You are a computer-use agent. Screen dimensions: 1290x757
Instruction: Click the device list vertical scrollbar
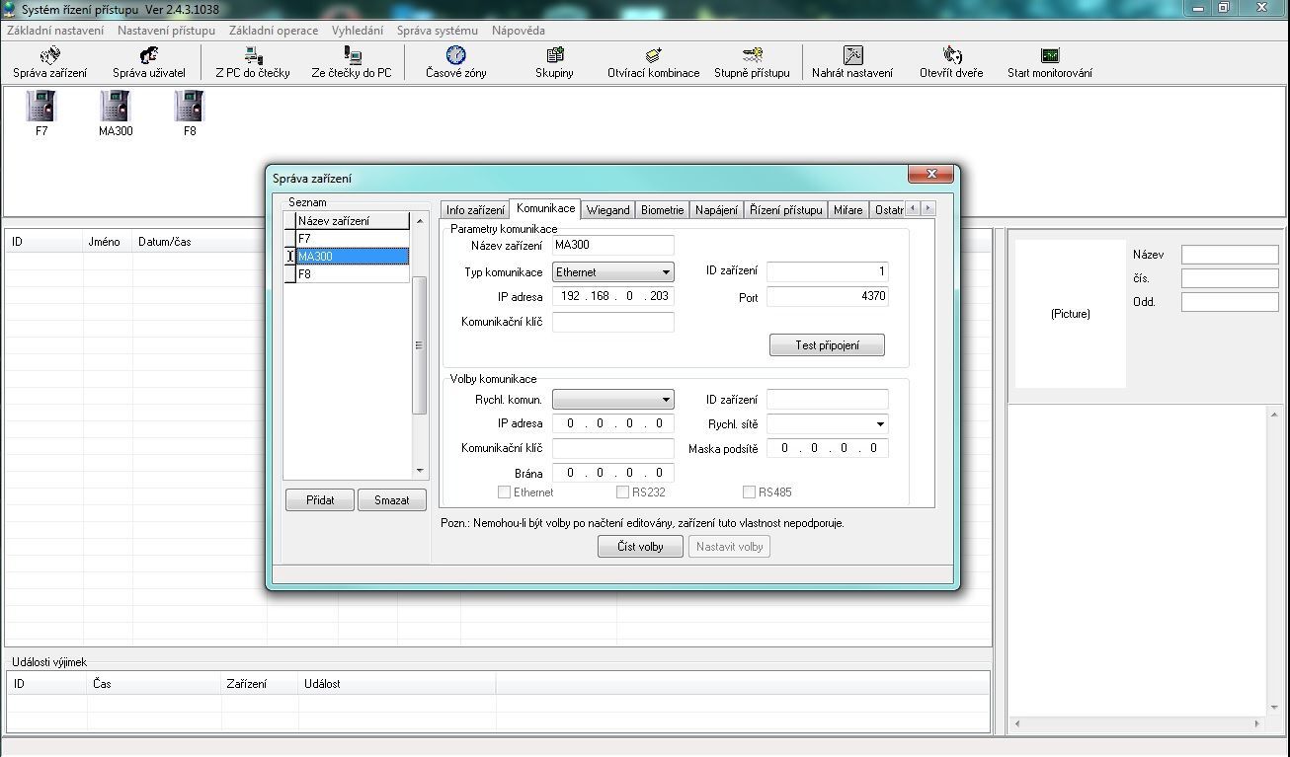pos(419,346)
